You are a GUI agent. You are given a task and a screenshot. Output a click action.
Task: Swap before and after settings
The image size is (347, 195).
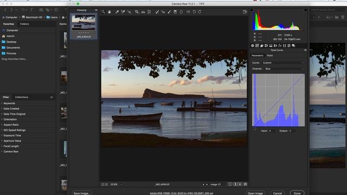click(235, 184)
